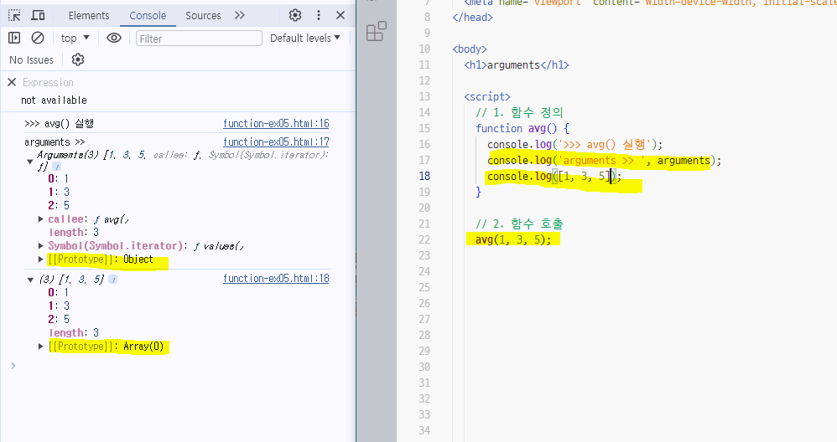Click the console.log('>>> avg() 실행') code line
This screenshot has width=837, height=442.
tap(574, 144)
